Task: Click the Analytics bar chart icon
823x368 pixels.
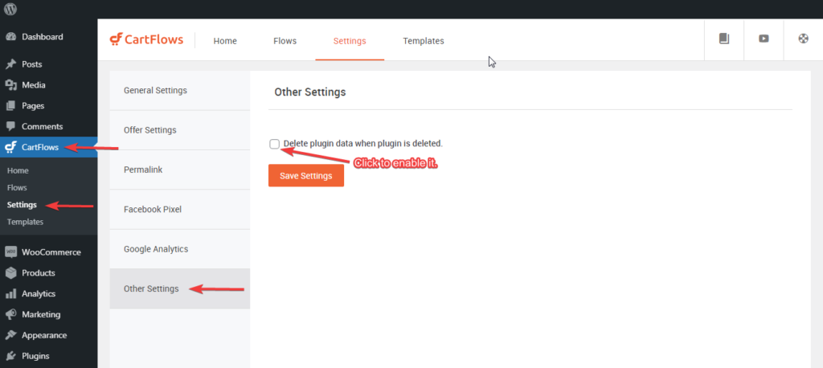Action: click(x=10, y=293)
